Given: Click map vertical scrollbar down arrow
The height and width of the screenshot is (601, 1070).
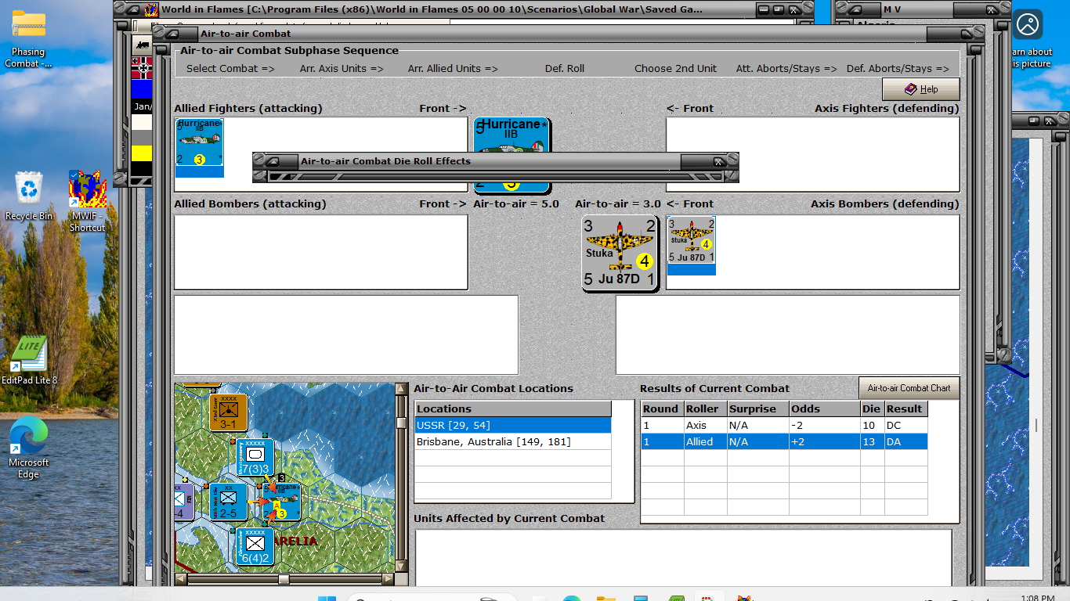Looking at the screenshot, I should [401, 567].
